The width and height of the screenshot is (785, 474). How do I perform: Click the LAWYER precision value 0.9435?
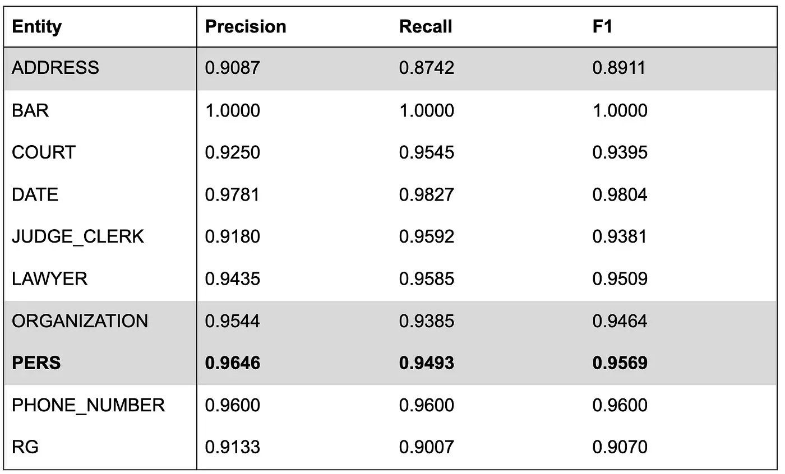(x=233, y=278)
